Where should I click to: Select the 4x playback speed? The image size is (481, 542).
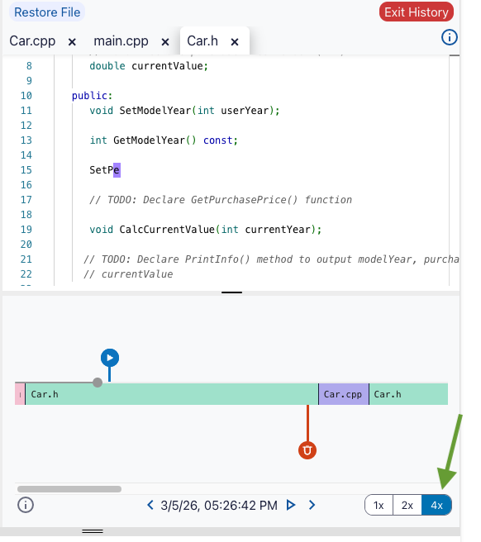click(x=436, y=506)
